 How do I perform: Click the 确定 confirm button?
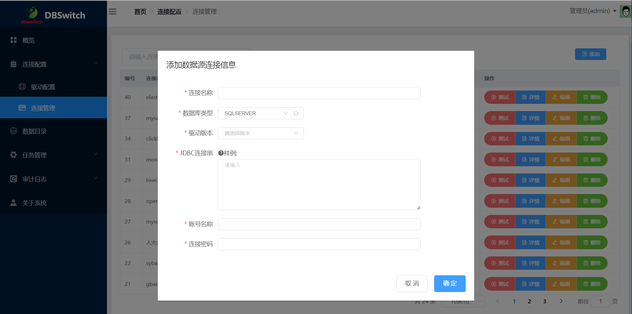tap(450, 283)
